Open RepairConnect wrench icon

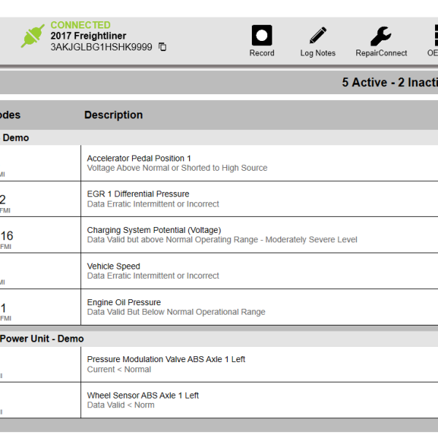380,36
